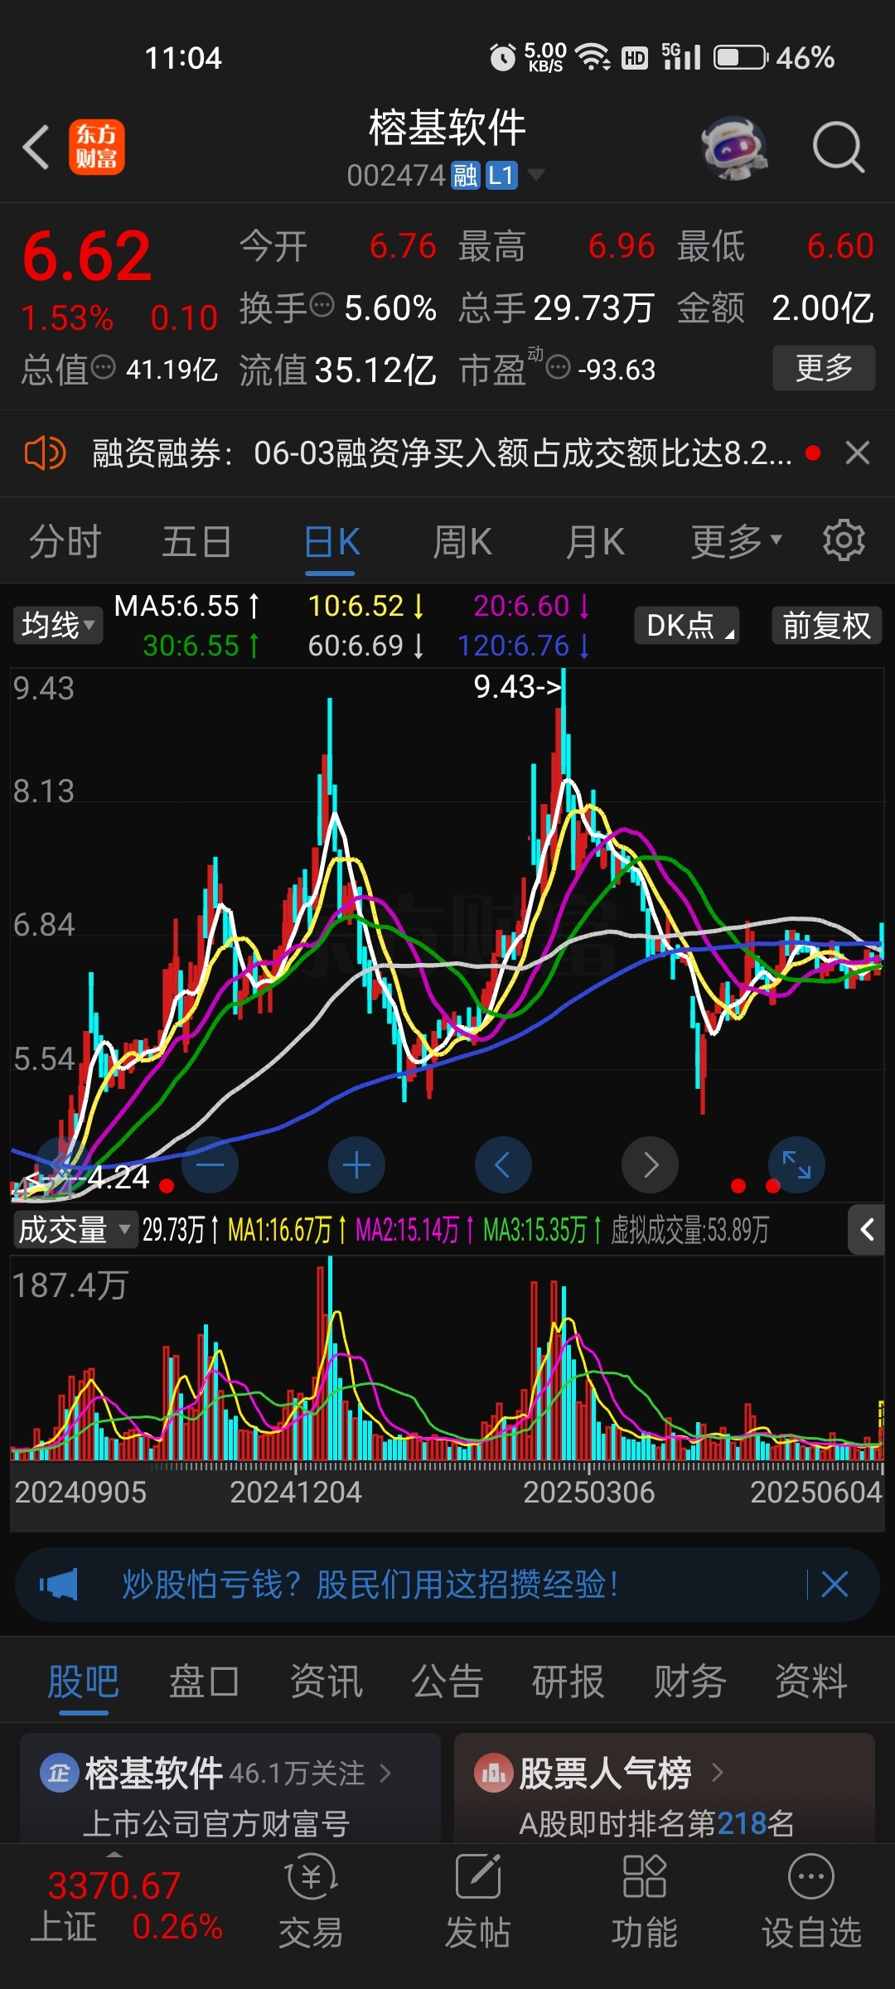Open 更多 chart periods dropdown
Viewport: 895px width, 1989px height.
coord(736,541)
